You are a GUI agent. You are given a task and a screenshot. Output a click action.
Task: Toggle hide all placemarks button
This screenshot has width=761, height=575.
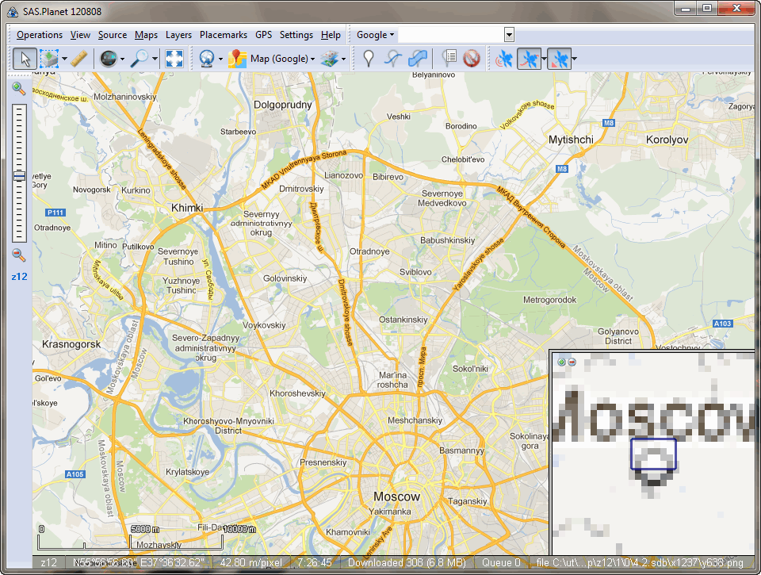(472, 58)
